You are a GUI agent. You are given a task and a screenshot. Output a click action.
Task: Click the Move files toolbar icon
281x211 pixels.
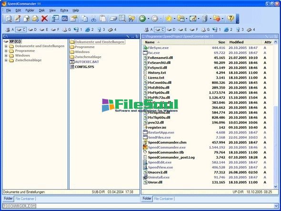coord(35,19)
